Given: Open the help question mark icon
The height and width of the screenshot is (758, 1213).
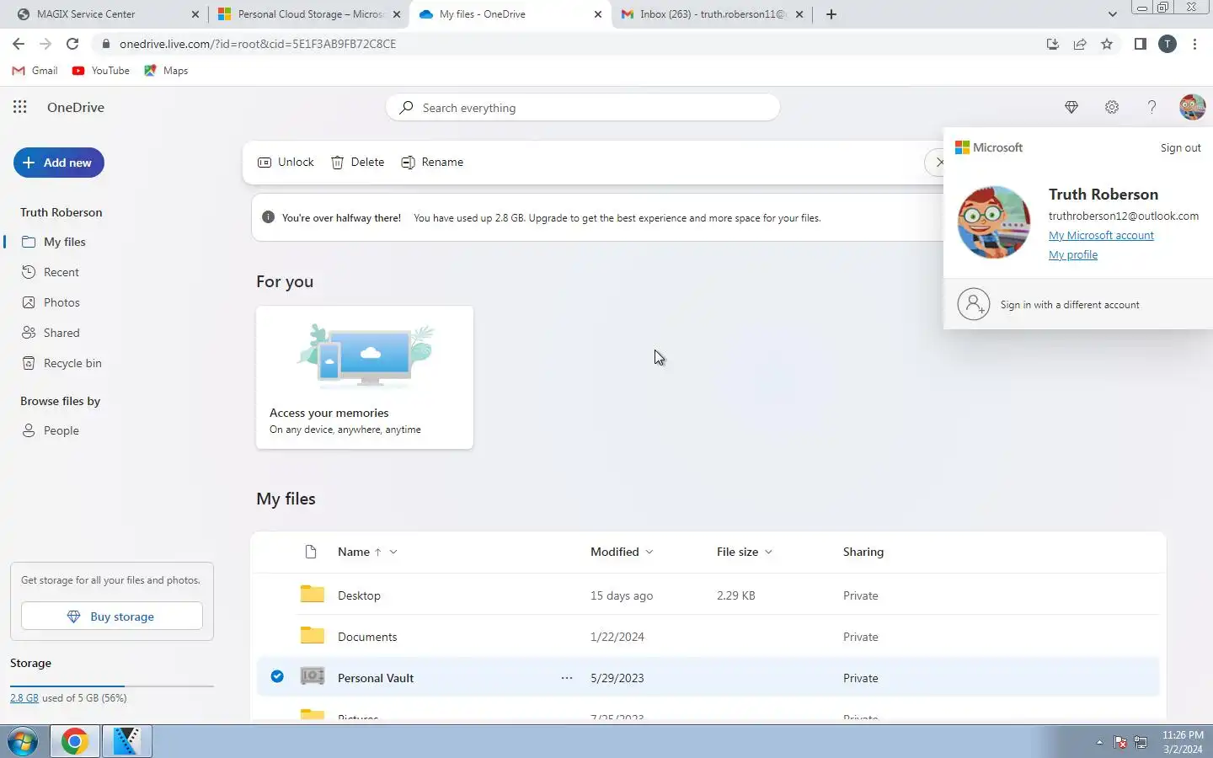Looking at the screenshot, I should tap(1152, 107).
